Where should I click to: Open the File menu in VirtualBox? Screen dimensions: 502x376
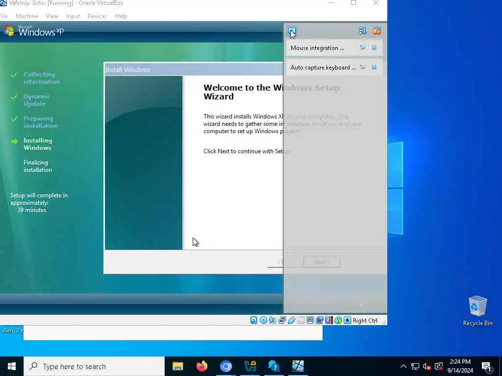[x=3, y=16]
